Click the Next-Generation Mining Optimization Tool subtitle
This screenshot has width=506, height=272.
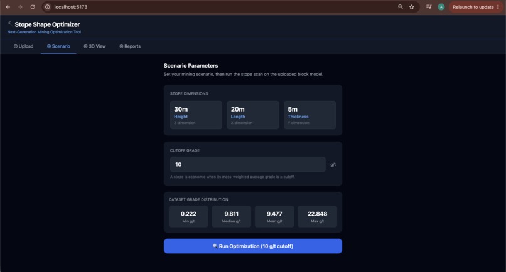[x=44, y=32]
